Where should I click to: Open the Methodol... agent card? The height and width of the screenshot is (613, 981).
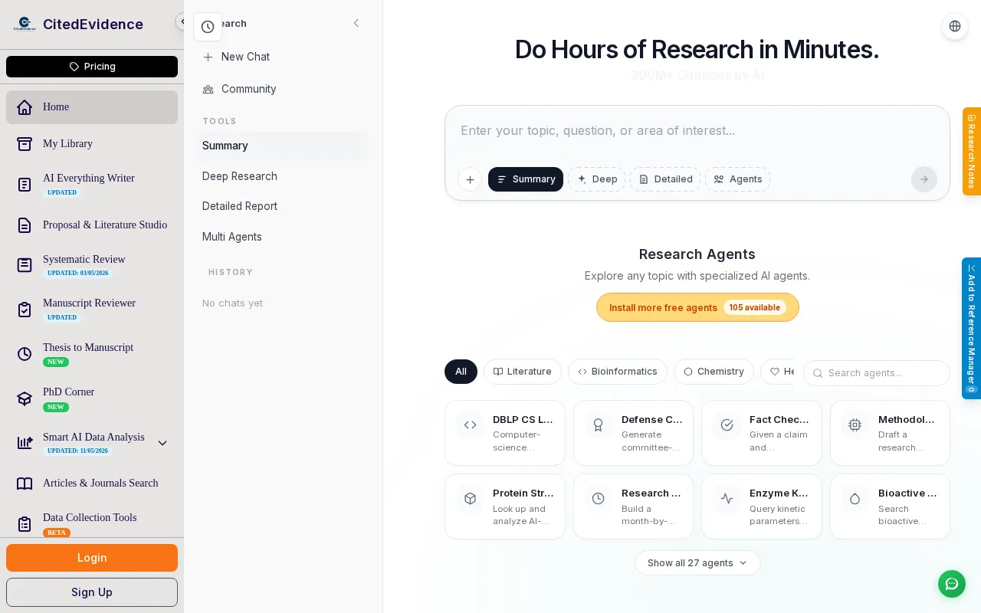[x=890, y=433]
